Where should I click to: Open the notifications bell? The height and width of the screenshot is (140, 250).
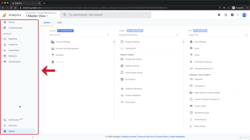(219, 15)
